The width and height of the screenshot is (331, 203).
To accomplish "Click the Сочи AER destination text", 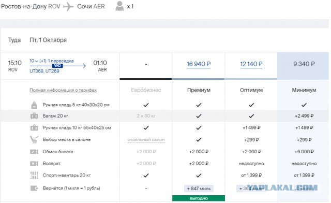I will pos(91,7).
